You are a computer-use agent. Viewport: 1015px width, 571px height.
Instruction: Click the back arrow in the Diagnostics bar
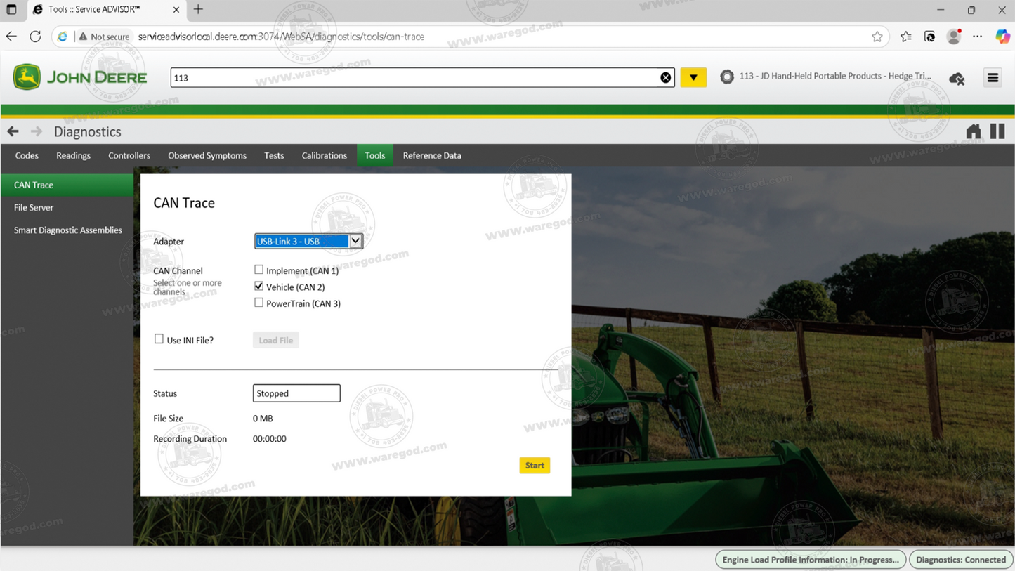click(x=12, y=131)
